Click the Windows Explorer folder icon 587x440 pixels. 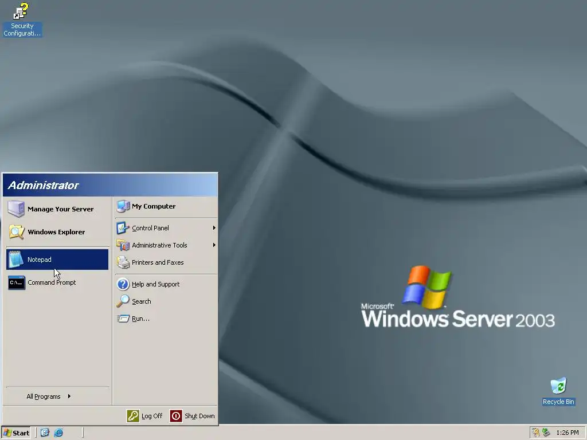pos(16,232)
